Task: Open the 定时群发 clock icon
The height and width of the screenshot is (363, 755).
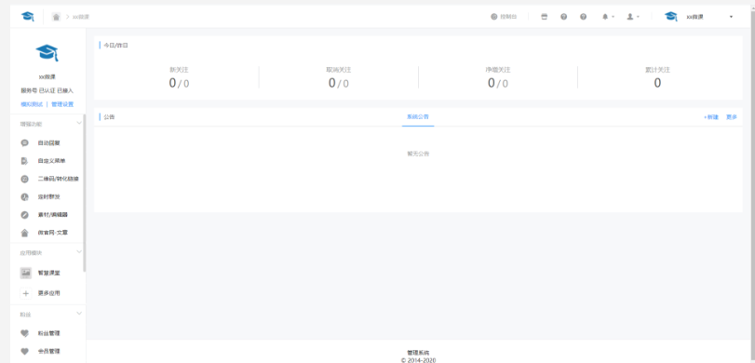Action: coord(25,197)
